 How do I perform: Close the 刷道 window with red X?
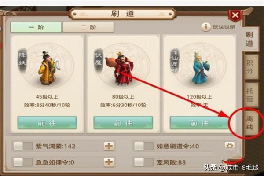pos(235,15)
